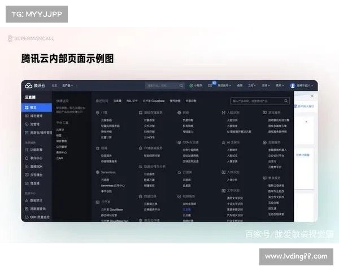Open the 云函数 product link
This screenshot has height=271, width=339.
(105, 180)
